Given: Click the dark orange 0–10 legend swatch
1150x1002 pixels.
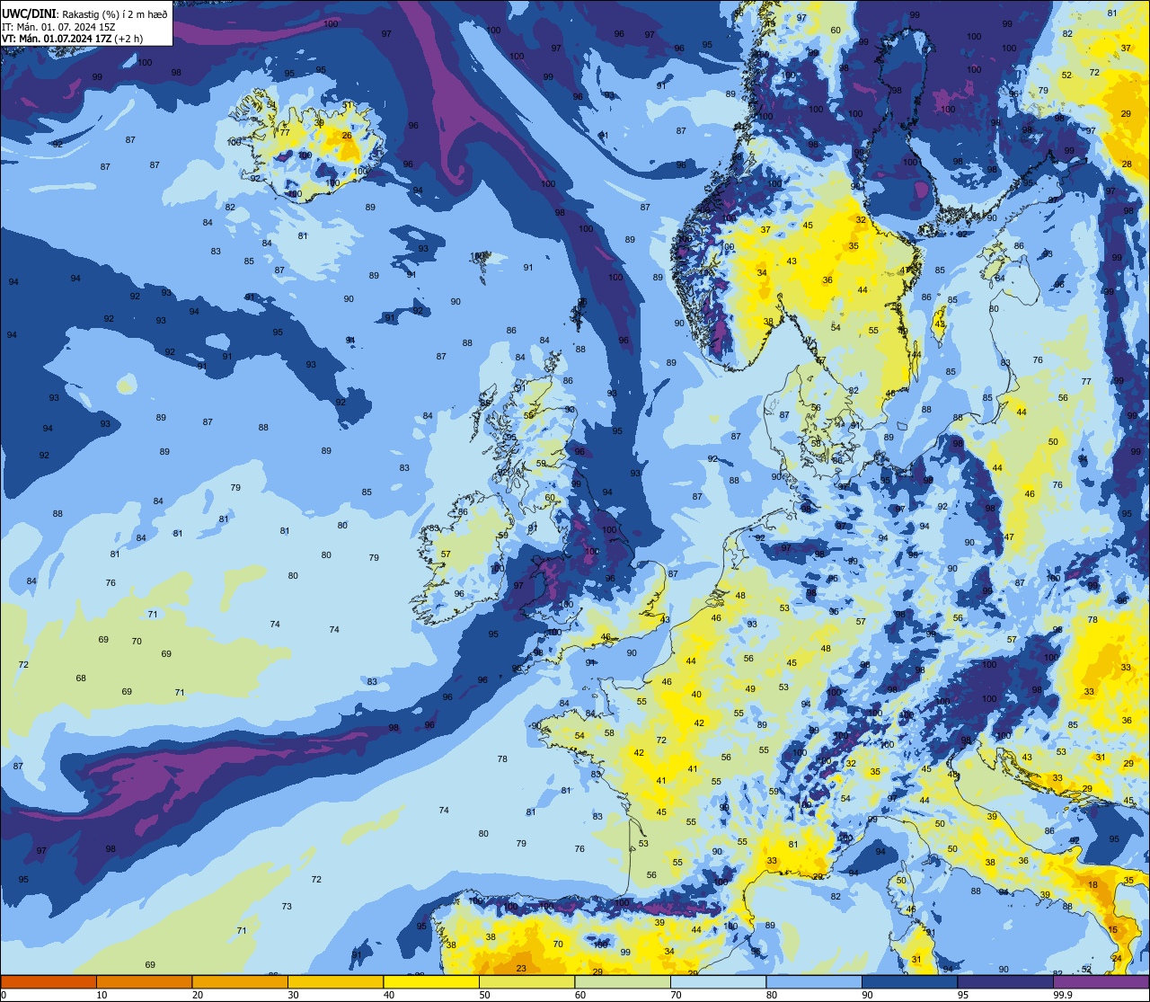Looking at the screenshot, I should pos(49,981).
